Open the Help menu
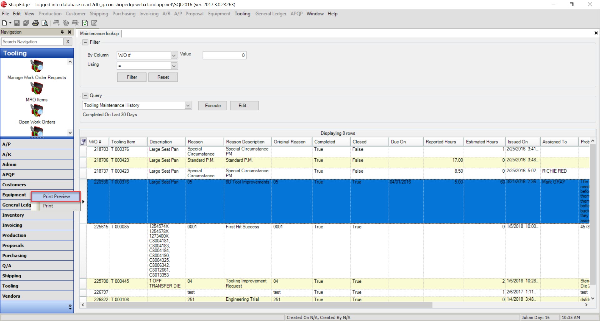Image resolution: width=600 pixels, height=321 pixels. [332, 14]
